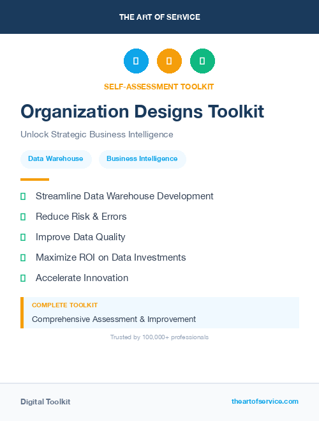Click Improve Data Quality text
Screen dimensions: 319x421
tap(80, 237)
